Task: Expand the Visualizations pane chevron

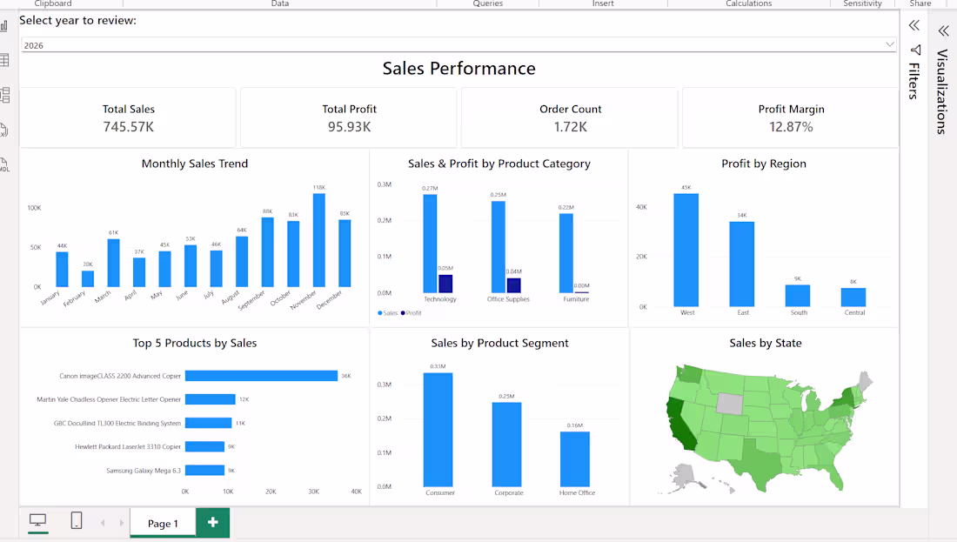Action: tap(944, 31)
